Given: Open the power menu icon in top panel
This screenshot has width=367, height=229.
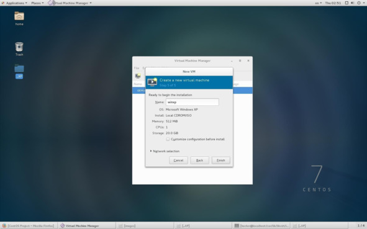Looking at the screenshot, I should [x=359, y=3].
